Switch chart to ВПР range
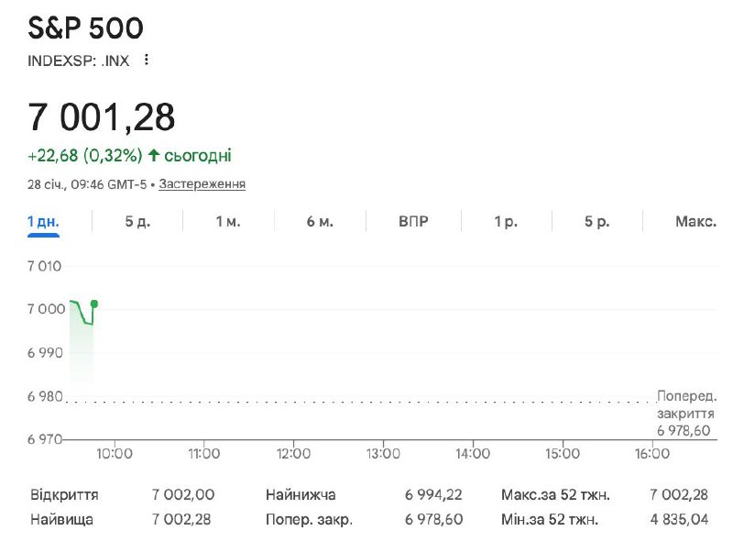The width and height of the screenshot is (733, 553). click(413, 222)
